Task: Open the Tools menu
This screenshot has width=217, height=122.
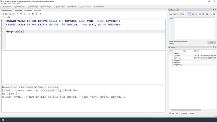Action: tap(14, 4)
